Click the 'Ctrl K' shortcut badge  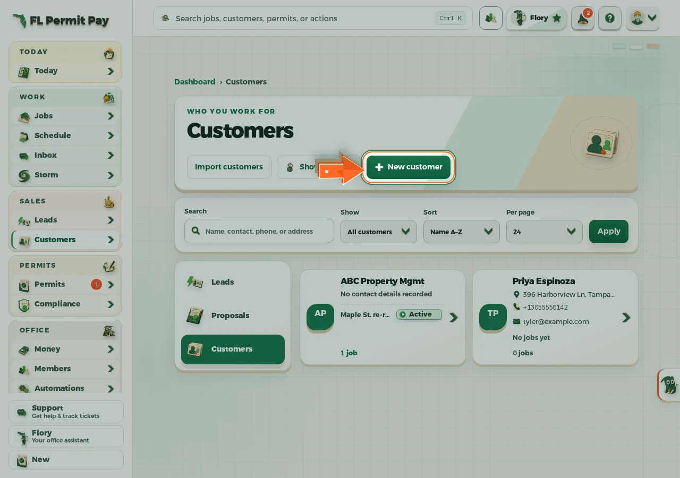pyautogui.click(x=451, y=18)
